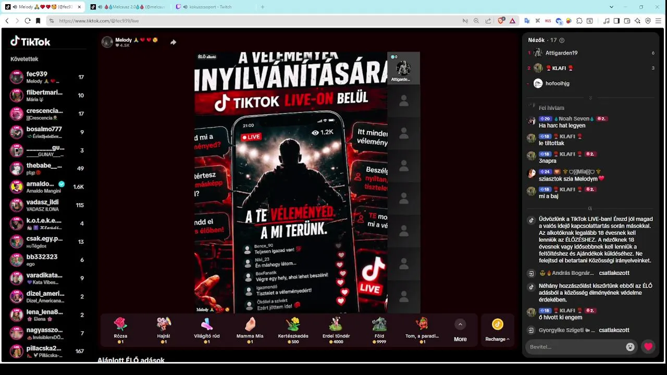Select Attigarde... guest thumbnail on stream
The height and width of the screenshot is (375, 667).
tap(403, 68)
